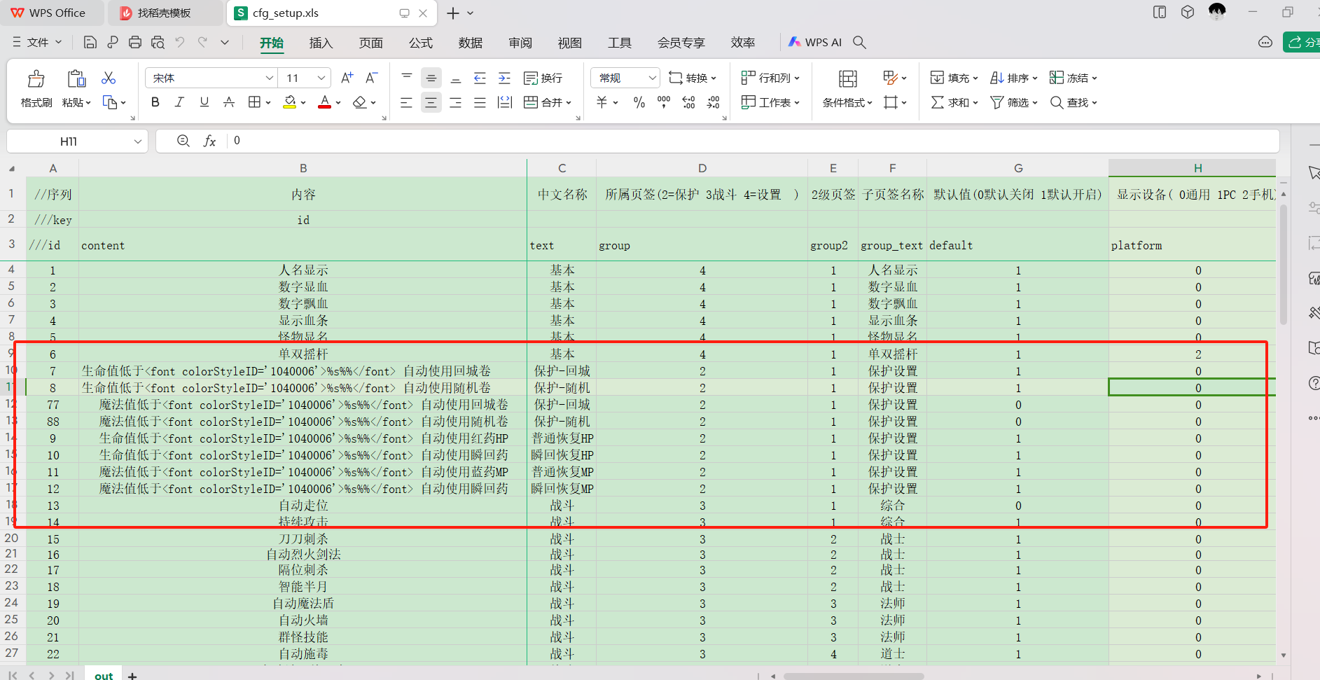The width and height of the screenshot is (1320, 680).
Task: Click the increase decimal places icon
Action: (x=688, y=102)
